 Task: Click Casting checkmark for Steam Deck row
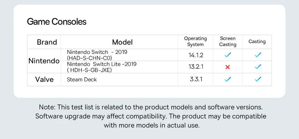pyautogui.click(x=258, y=79)
